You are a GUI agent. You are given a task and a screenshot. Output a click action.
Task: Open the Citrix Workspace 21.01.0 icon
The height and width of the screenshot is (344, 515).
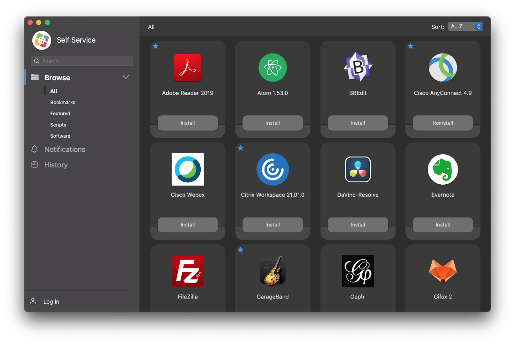tap(272, 169)
